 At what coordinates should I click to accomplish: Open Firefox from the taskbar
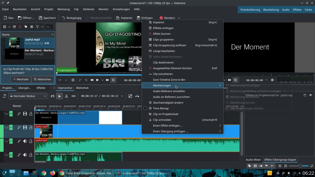(x=53, y=173)
